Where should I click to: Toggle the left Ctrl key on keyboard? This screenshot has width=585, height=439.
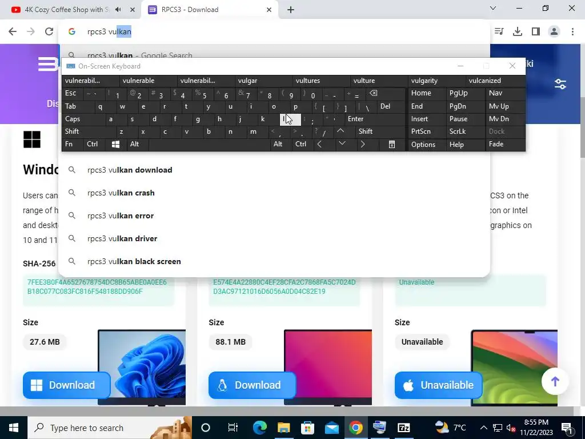(x=94, y=145)
